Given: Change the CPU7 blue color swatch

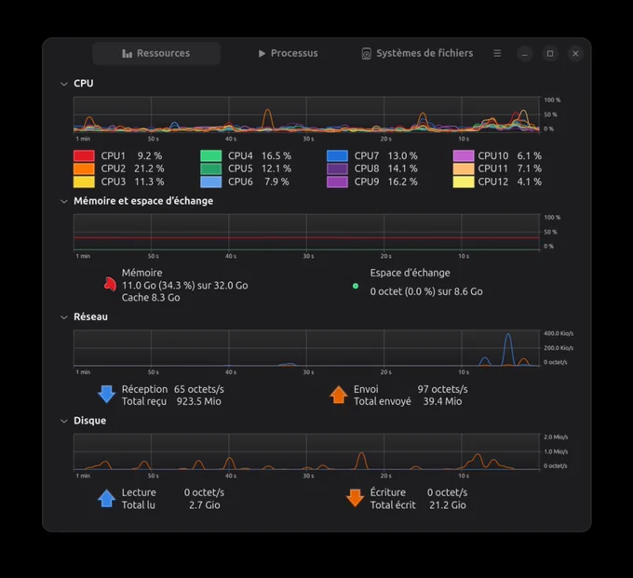Looking at the screenshot, I should coord(337,155).
